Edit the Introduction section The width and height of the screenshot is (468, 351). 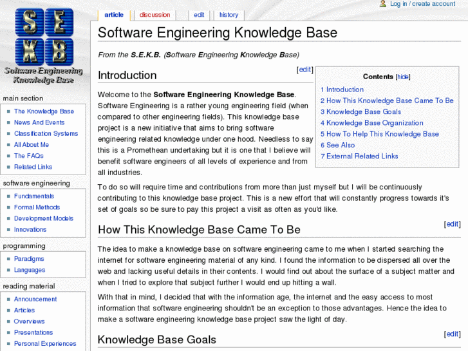coord(304,70)
